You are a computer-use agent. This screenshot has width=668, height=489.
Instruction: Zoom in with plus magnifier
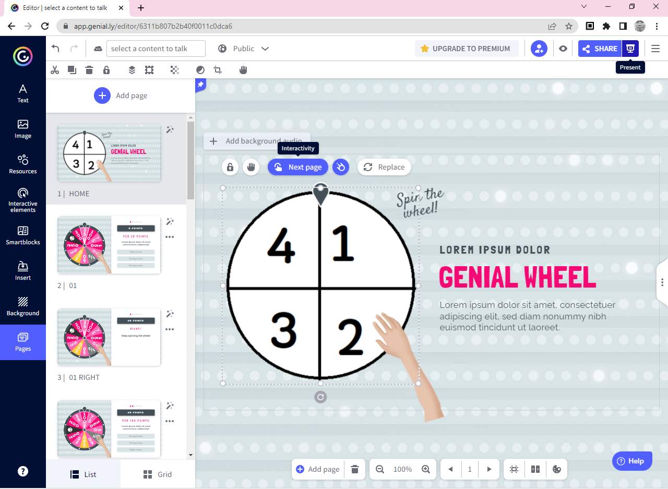[426, 469]
